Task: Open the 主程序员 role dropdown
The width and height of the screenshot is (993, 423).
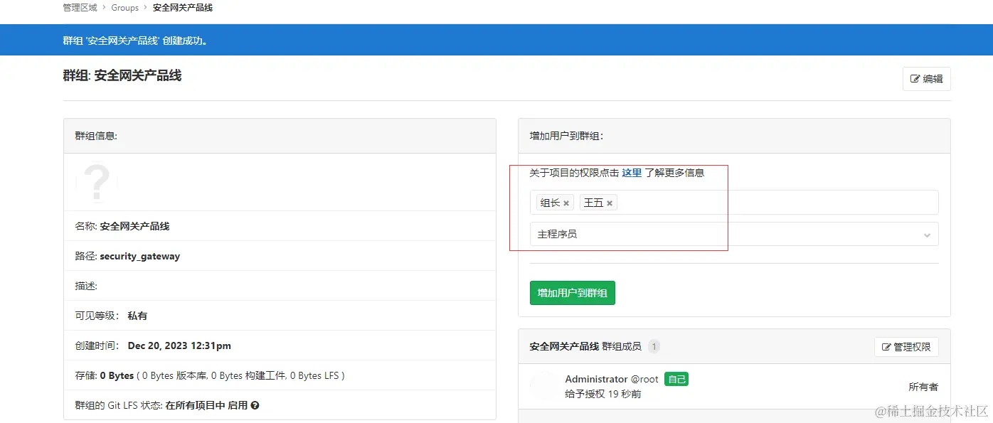Action: coord(734,234)
